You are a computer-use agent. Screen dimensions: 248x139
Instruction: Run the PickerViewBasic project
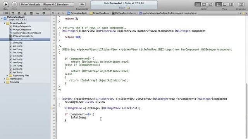(x=5, y=4)
